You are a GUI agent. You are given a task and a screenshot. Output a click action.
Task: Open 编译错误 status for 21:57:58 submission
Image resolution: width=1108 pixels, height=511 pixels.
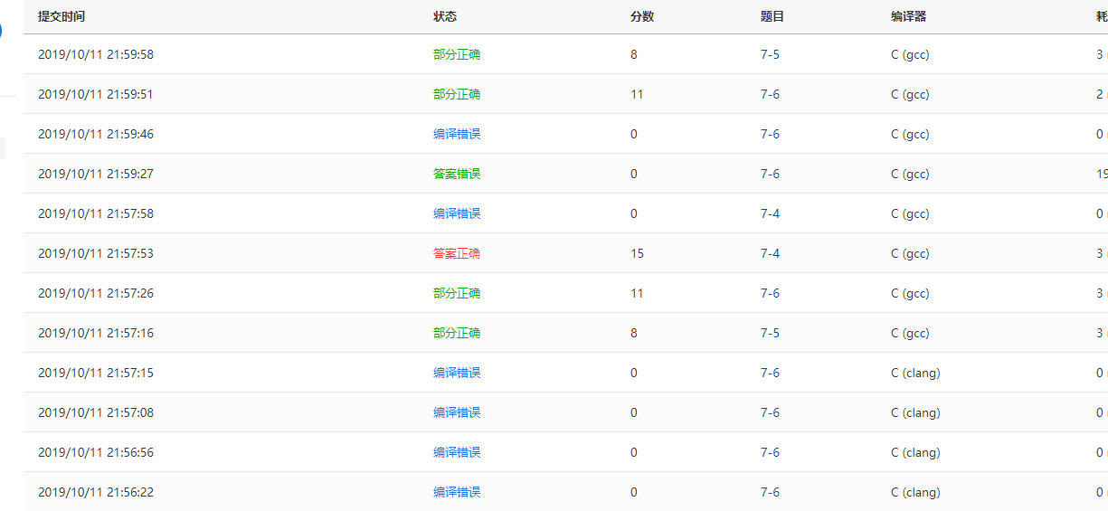[x=457, y=213]
